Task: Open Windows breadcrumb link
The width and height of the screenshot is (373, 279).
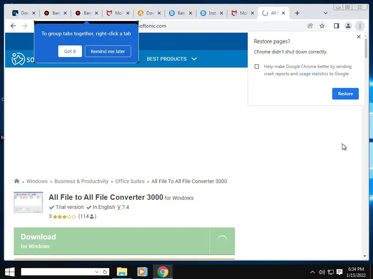Action: (37, 181)
